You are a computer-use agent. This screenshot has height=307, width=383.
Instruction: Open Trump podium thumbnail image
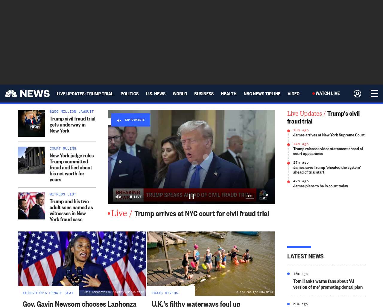[x=31, y=123]
